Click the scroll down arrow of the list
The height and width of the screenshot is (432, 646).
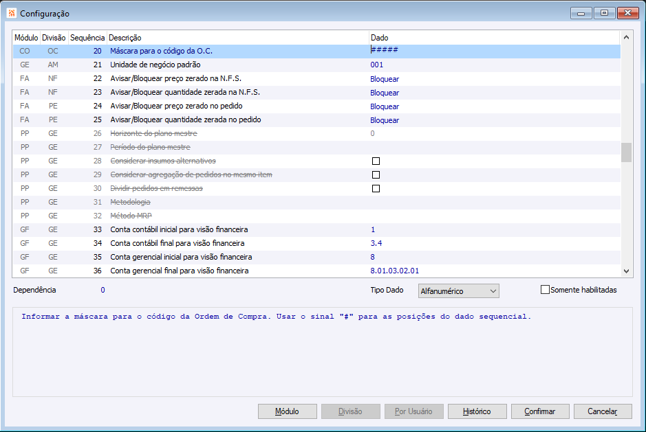click(626, 271)
